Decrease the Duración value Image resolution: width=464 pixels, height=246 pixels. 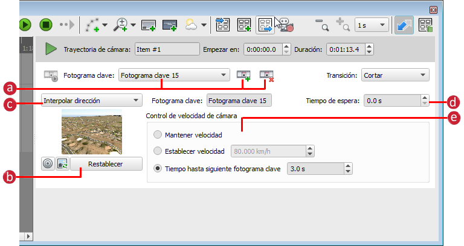pyautogui.click(x=369, y=52)
